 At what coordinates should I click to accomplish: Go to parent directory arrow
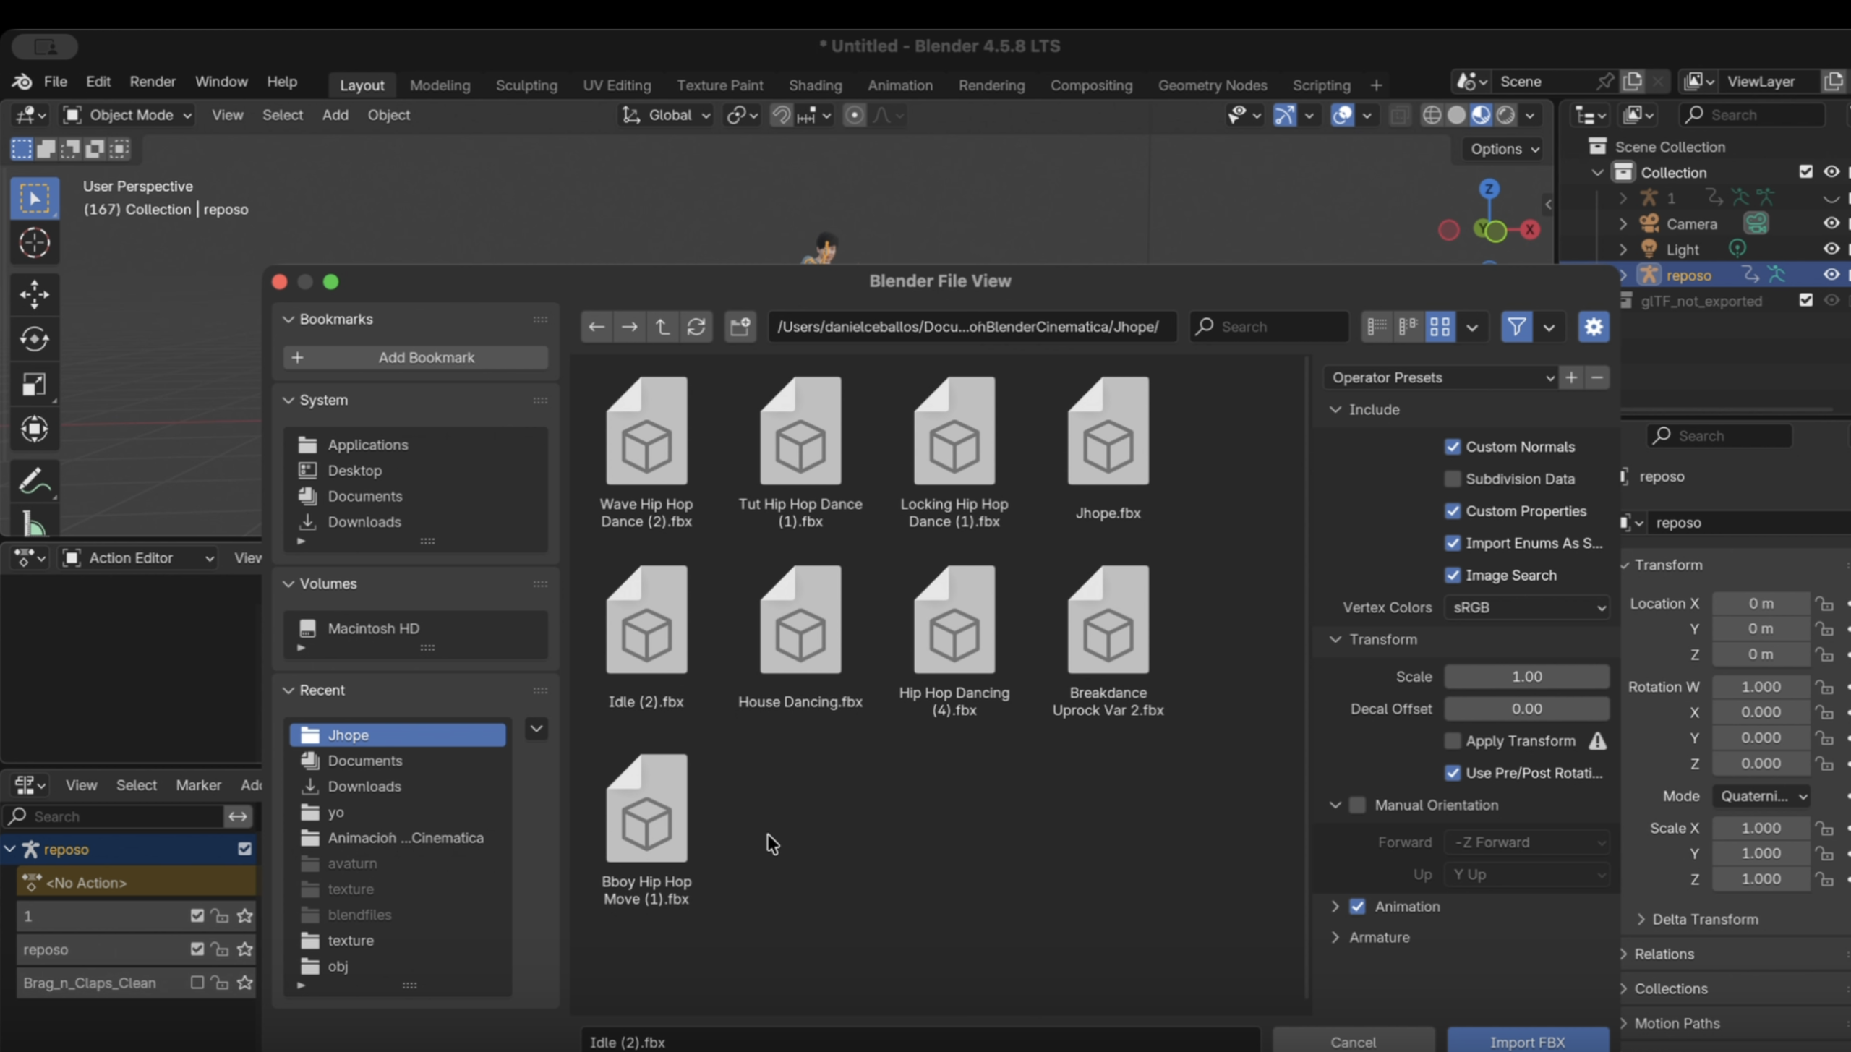pos(662,327)
